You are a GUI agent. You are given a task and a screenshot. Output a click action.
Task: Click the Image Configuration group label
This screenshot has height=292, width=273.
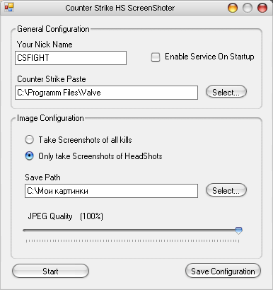coord(50,118)
